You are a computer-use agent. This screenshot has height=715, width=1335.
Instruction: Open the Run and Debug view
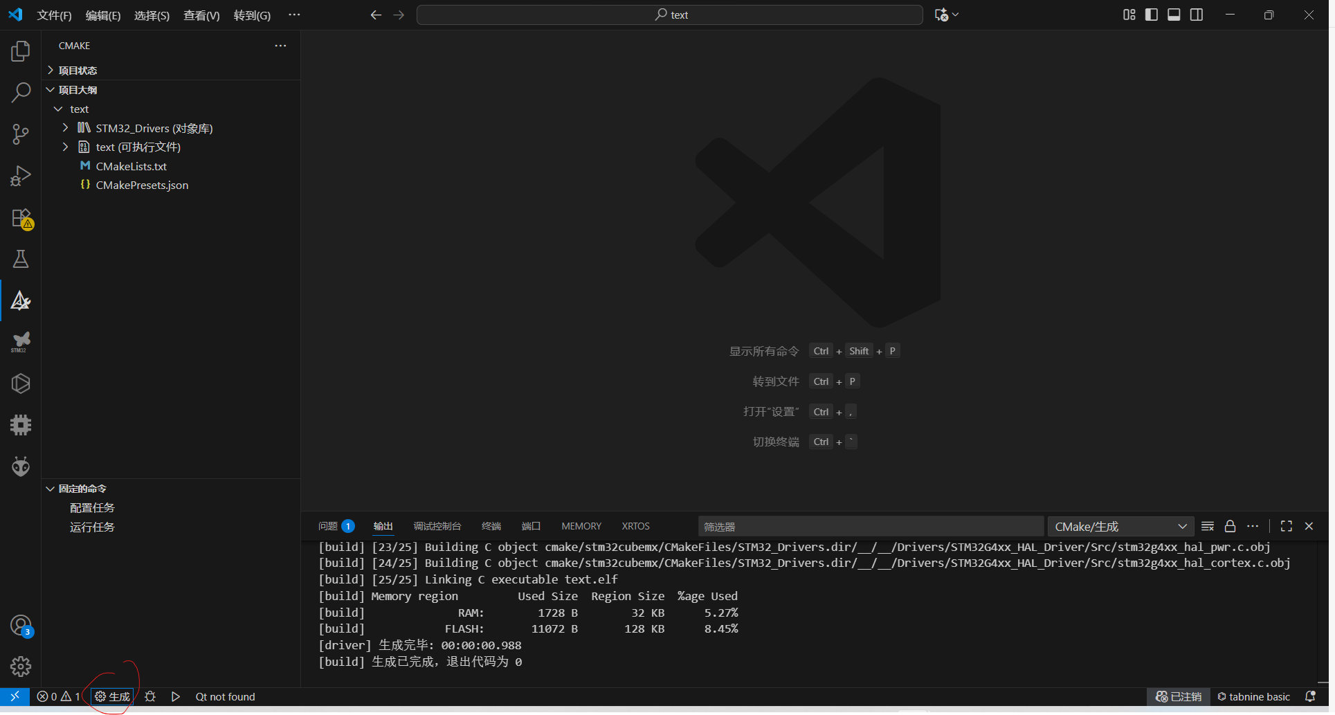point(21,176)
